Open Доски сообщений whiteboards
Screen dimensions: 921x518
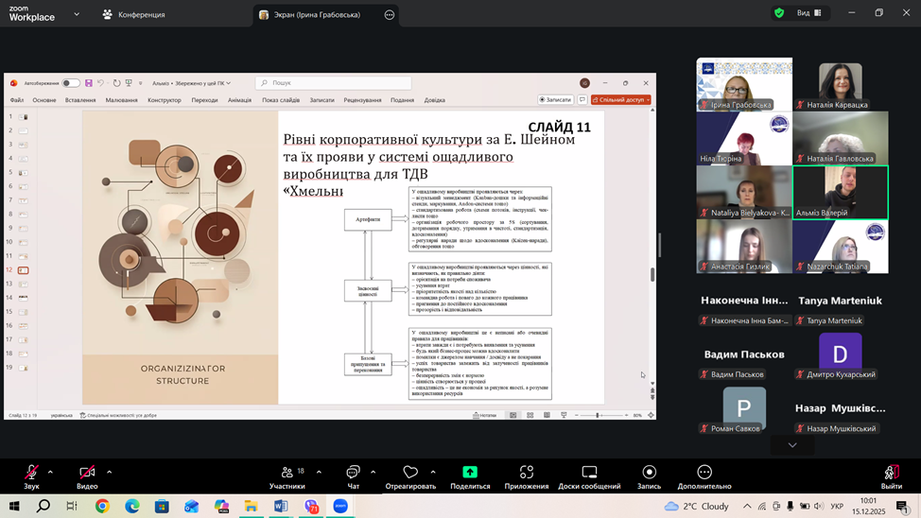(x=588, y=473)
